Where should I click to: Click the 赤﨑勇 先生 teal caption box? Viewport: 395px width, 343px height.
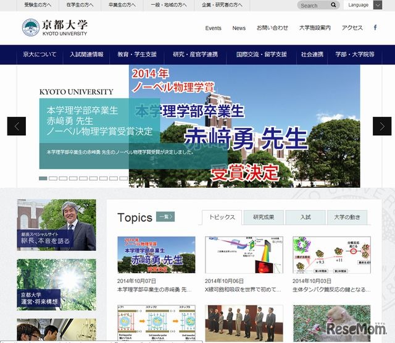99,121
